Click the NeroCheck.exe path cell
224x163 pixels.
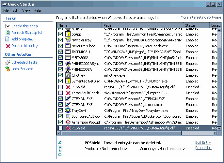136,46
